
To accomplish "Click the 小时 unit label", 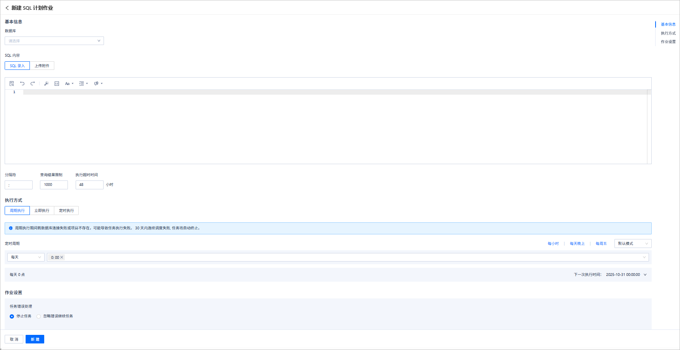I will pyautogui.click(x=109, y=185).
